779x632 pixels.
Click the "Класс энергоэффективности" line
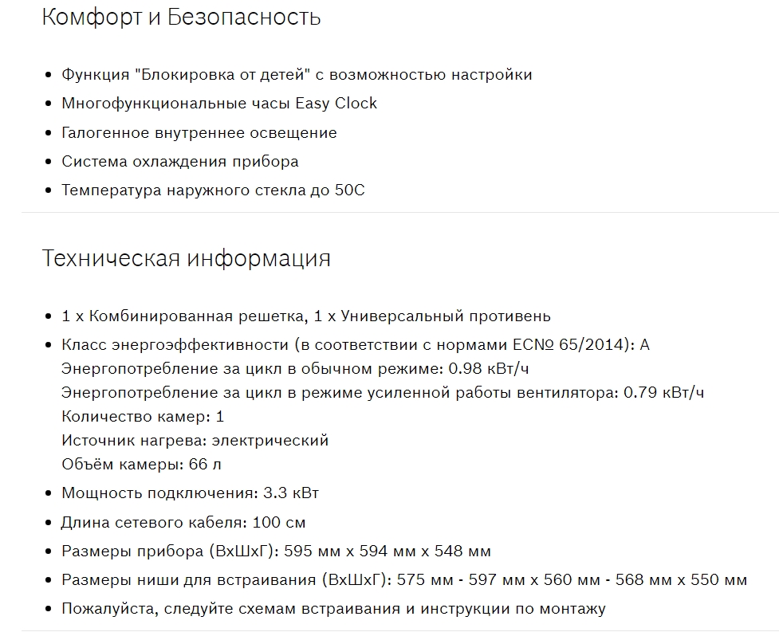[356, 345]
